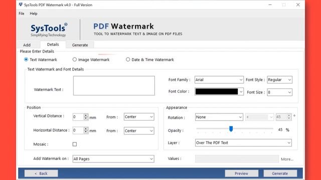The height and width of the screenshot is (180, 321).
Task: Click the Preview button
Action: [x=241, y=173]
